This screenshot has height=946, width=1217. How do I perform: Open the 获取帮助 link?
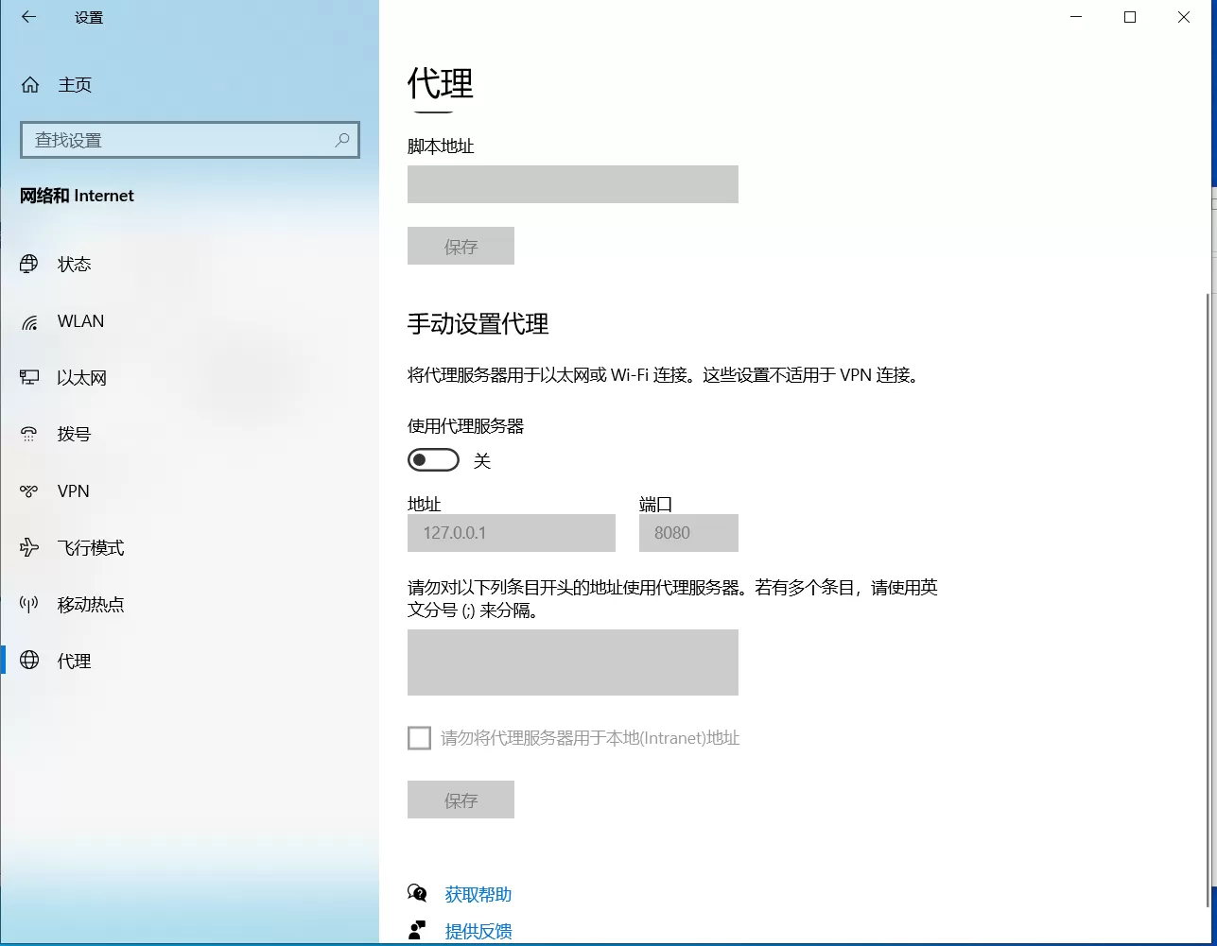pyautogui.click(x=478, y=894)
